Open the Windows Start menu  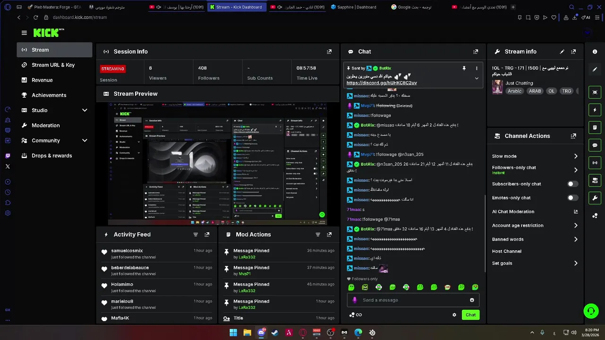pyautogui.click(x=233, y=332)
